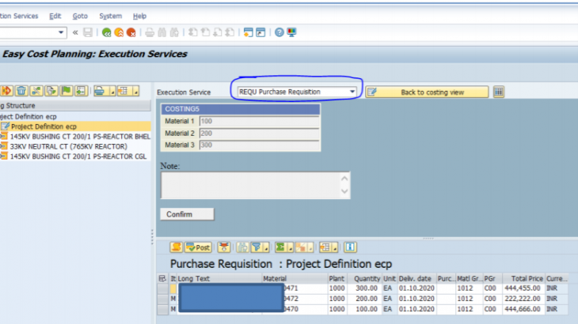
Task: Open the System menu
Action: coord(110,16)
